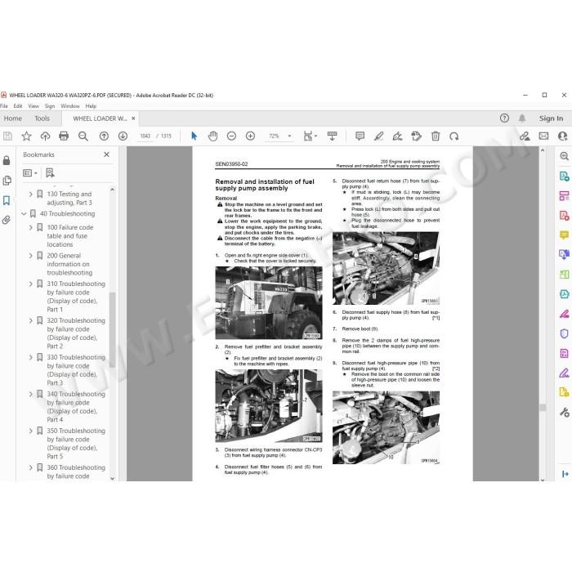Click the Sign In button

click(551, 118)
